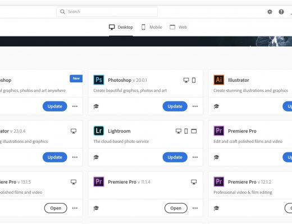The height and width of the screenshot is (224, 292).
Task: Click 'Create beautiful graphics, photos and art' description
Action: click(x=130, y=91)
